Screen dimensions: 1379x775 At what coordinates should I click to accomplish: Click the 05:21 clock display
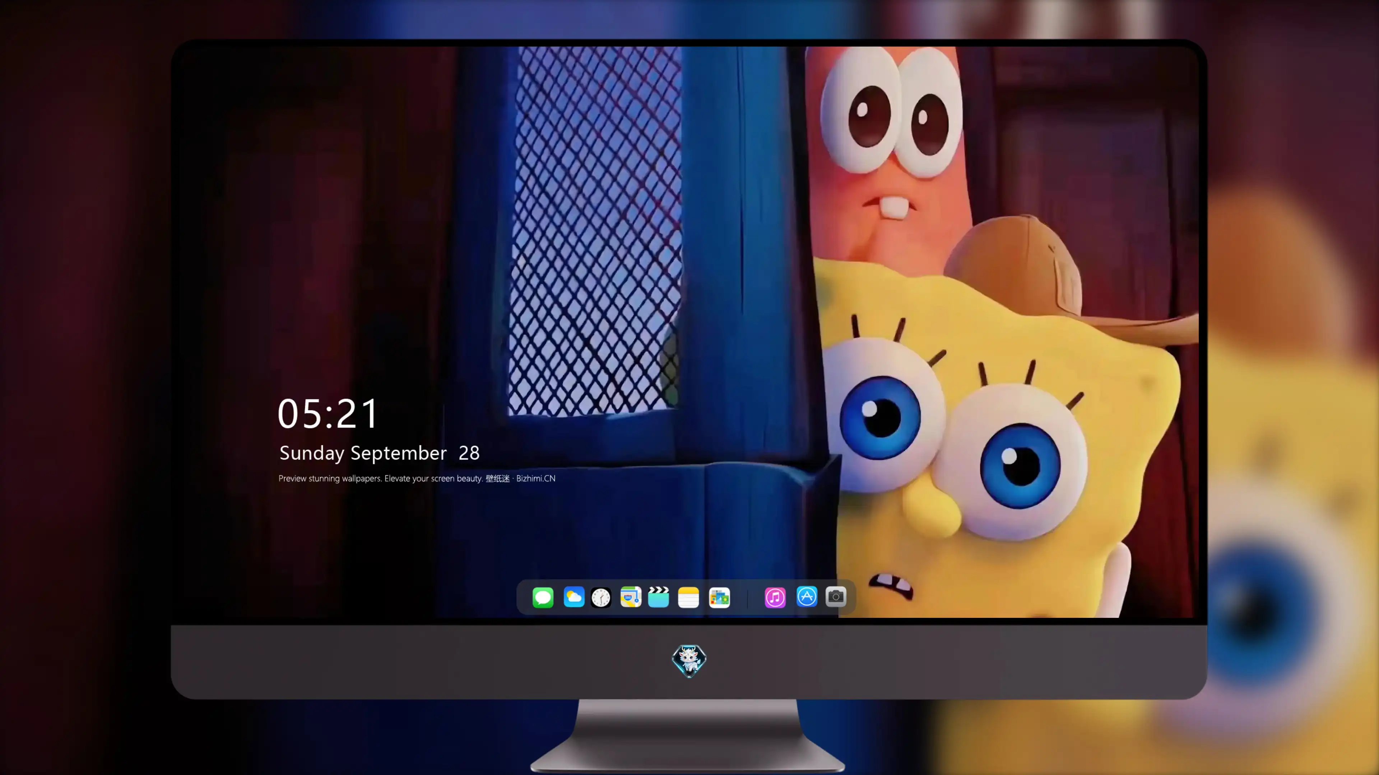[328, 413]
